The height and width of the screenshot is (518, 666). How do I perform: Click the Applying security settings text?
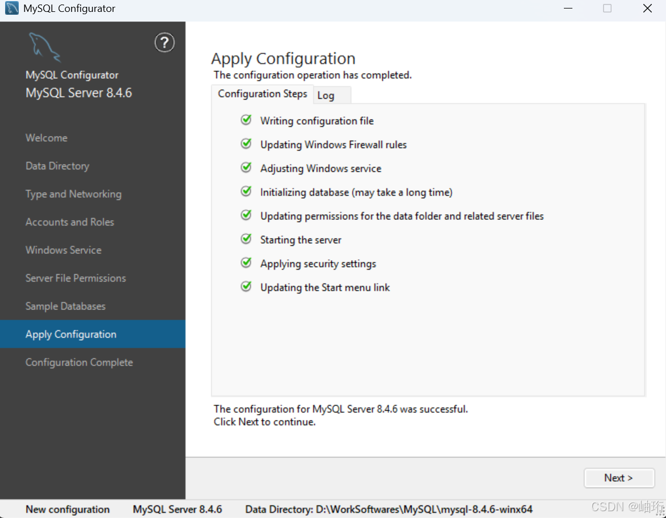pos(318,264)
